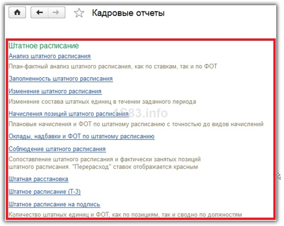Go to the home page icon
This screenshot has height=226, width=284.
click(x=17, y=12)
